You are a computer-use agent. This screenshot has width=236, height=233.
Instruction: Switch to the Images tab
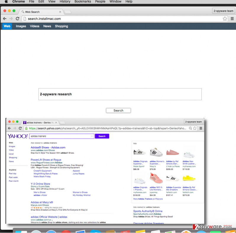point(21,26)
